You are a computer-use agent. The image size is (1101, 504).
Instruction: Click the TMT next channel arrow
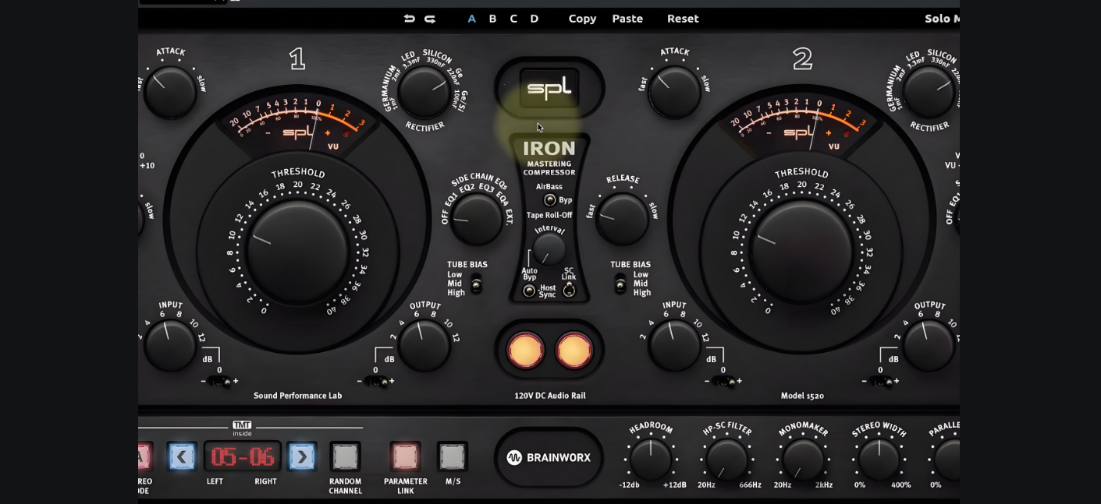tap(302, 456)
